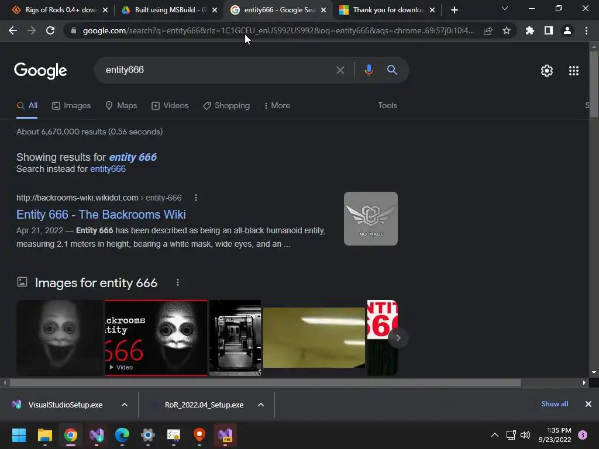The height and width of the screenshot is (449, 599).
Task: Click the URL address bar
Action: 278,30
